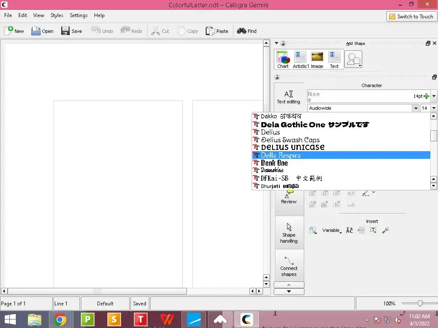Open the Styles menu
438x328 pixels.
click(x=57, y=15)
